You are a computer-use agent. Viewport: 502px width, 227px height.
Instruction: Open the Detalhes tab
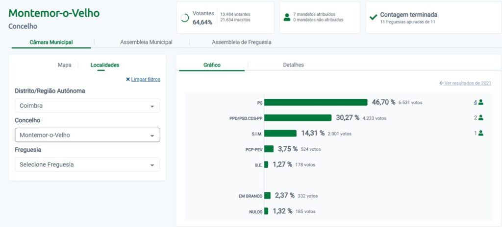[293, 65]
